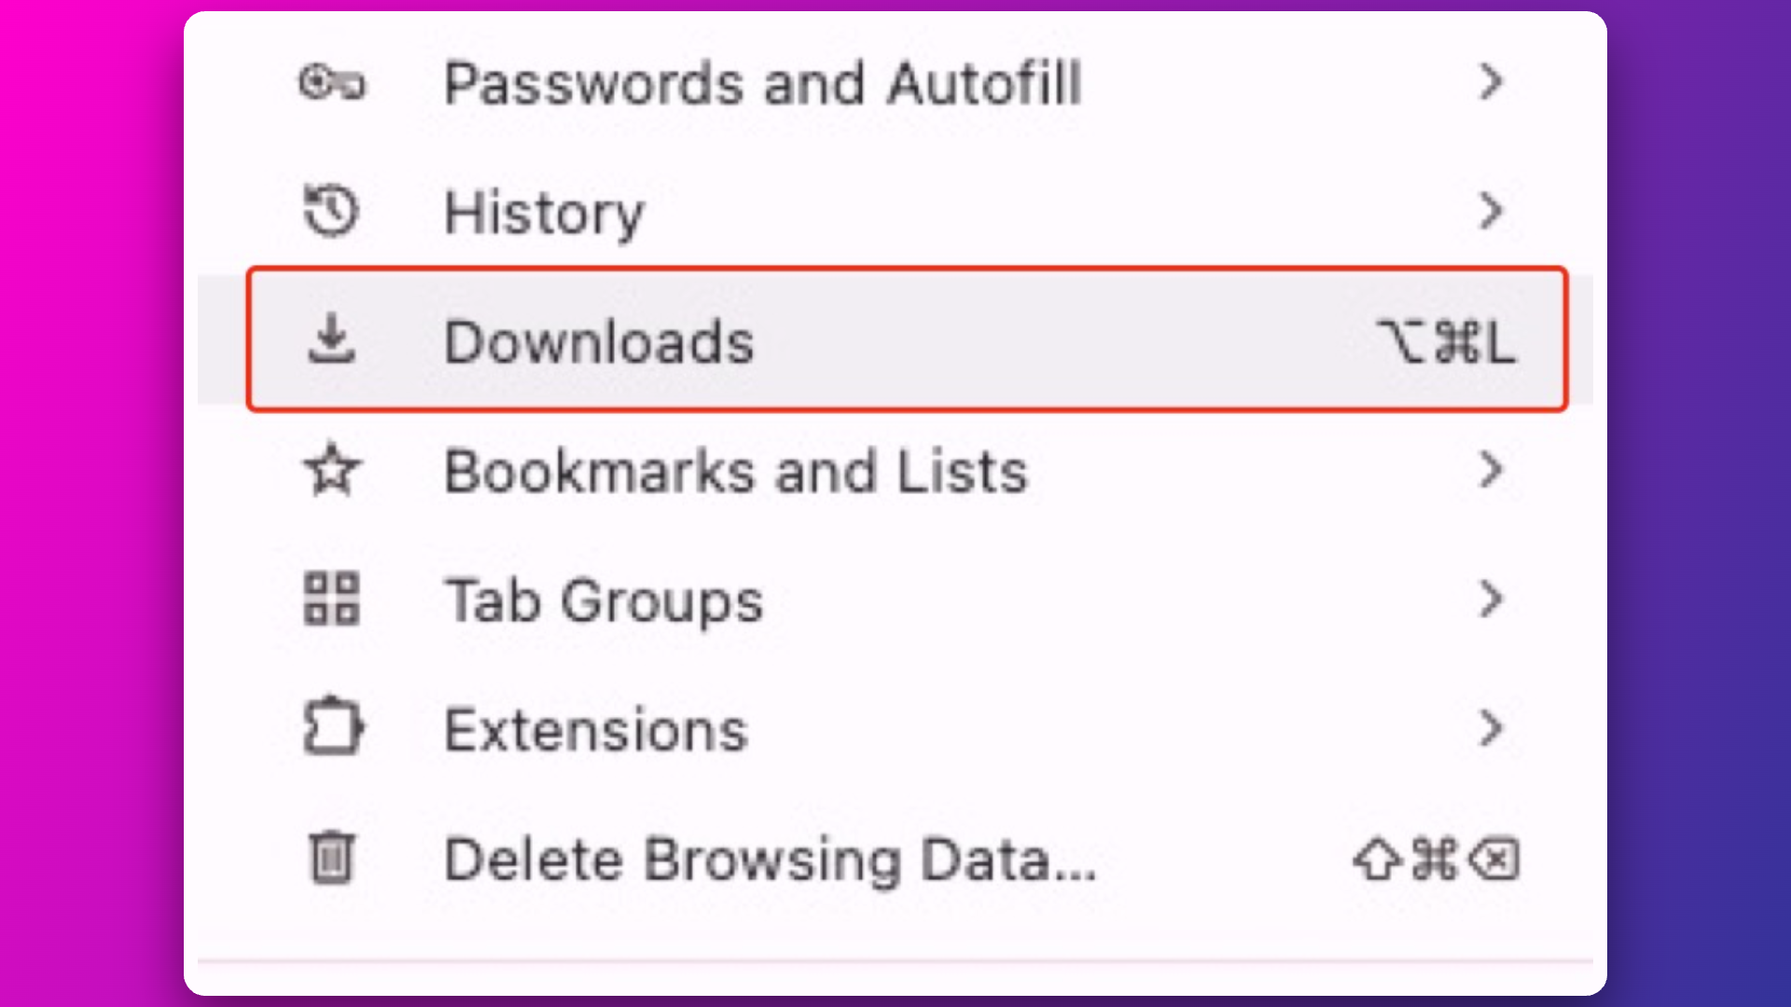Choose Delete Browsing Data from the menu
This screenshot has height=1007, width=1791.
click(x=770, y=859)
